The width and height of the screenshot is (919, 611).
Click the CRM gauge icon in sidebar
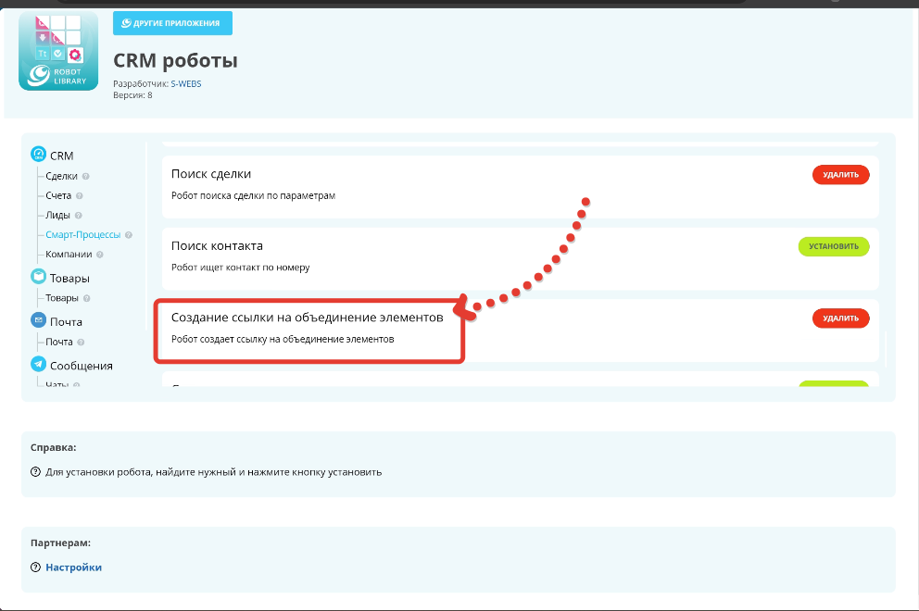(x=38, y=155)
